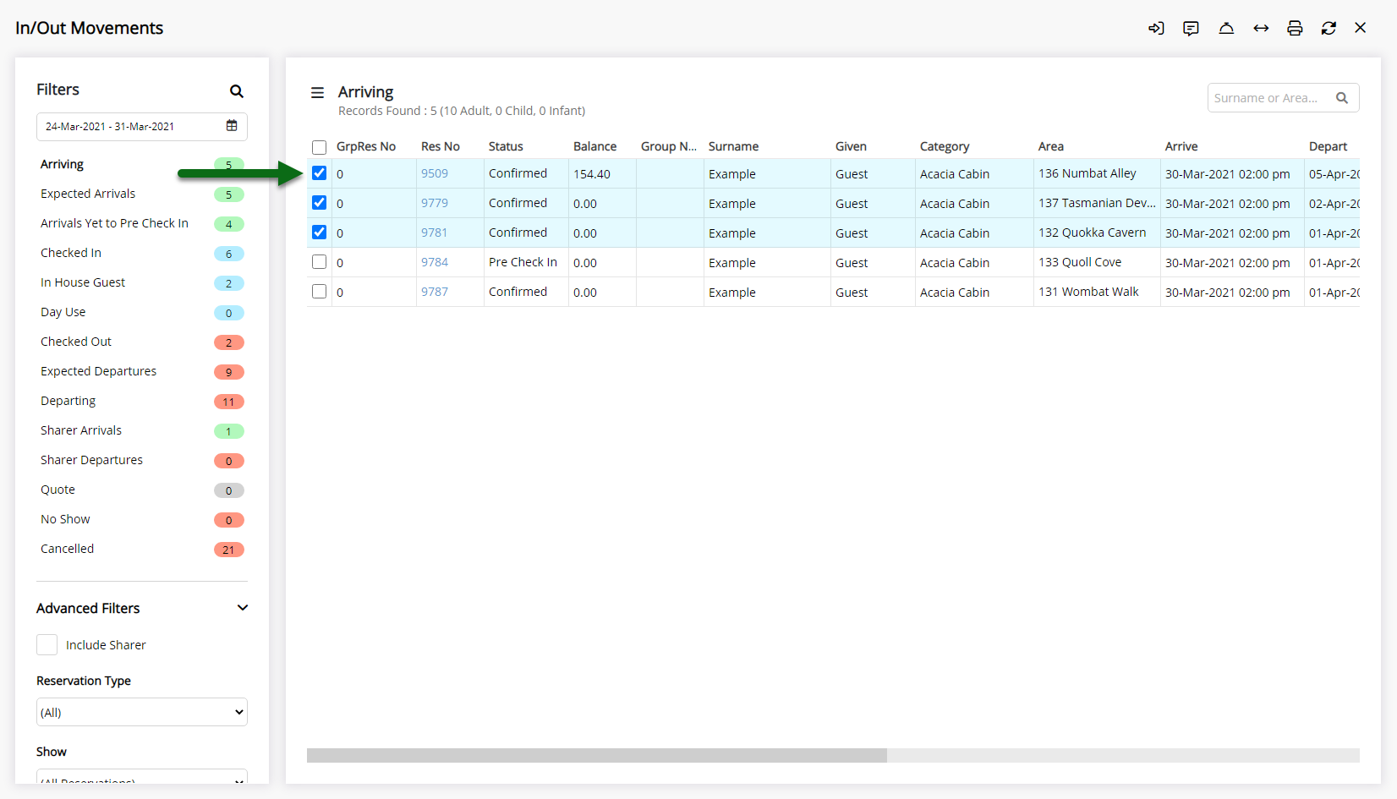Print the In/Out Movements list

point(1295,28)
